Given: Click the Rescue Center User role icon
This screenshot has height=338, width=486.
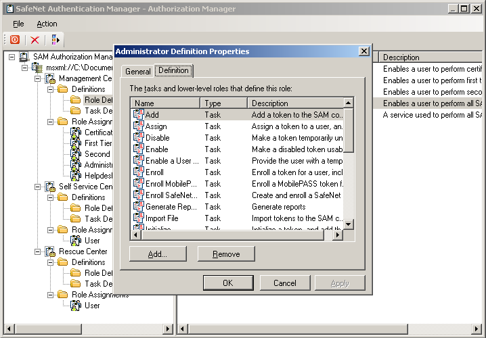Looking at the screenshot, I should (76, 306).
